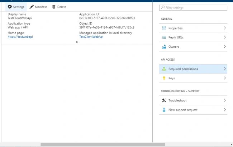Click the Manifest pencil icon

pyautogui.click(x=32, y=7)
